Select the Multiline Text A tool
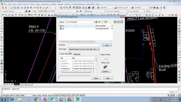Screen dimensions: 181x102 [2, 72]
